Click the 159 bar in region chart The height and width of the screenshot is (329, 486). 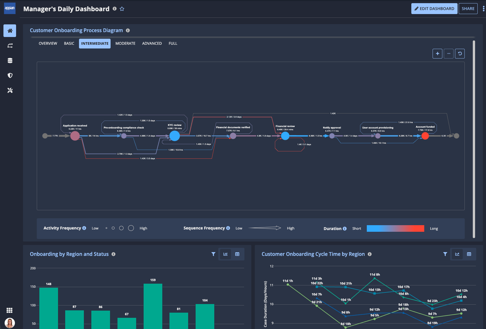153,306
